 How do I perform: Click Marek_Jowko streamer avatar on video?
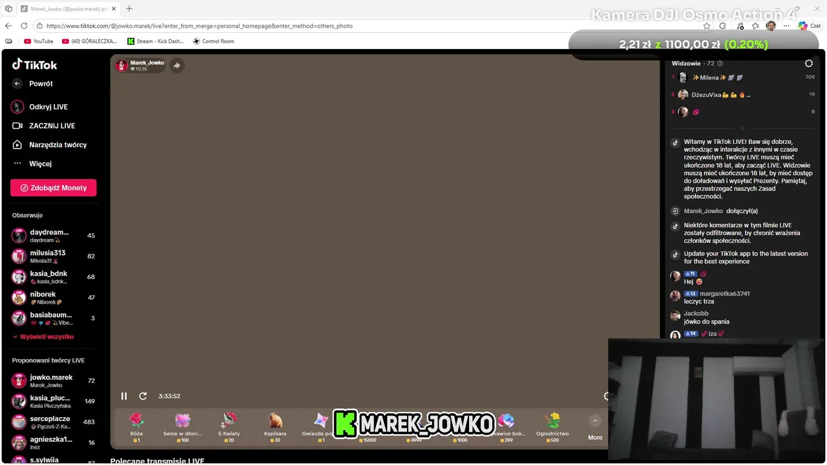121,65
